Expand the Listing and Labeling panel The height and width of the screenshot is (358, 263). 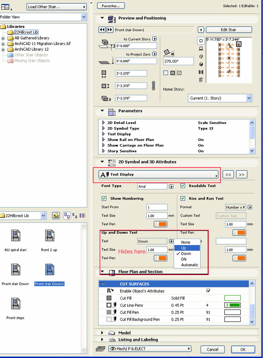click(102, 339)
